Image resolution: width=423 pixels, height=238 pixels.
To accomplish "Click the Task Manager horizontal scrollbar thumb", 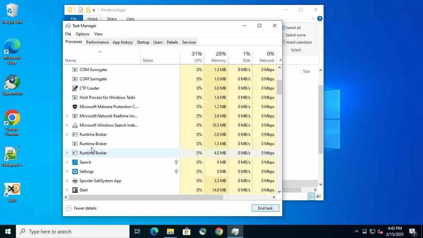I will point(146,197).
